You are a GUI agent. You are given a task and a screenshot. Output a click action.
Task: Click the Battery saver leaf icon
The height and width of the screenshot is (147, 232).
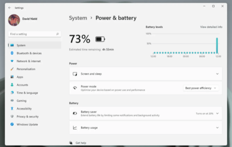(75, 113)
